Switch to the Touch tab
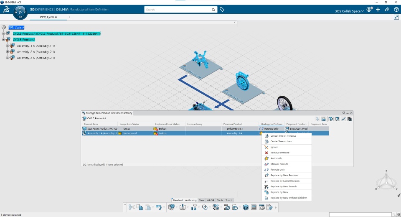 click(229, 200)
